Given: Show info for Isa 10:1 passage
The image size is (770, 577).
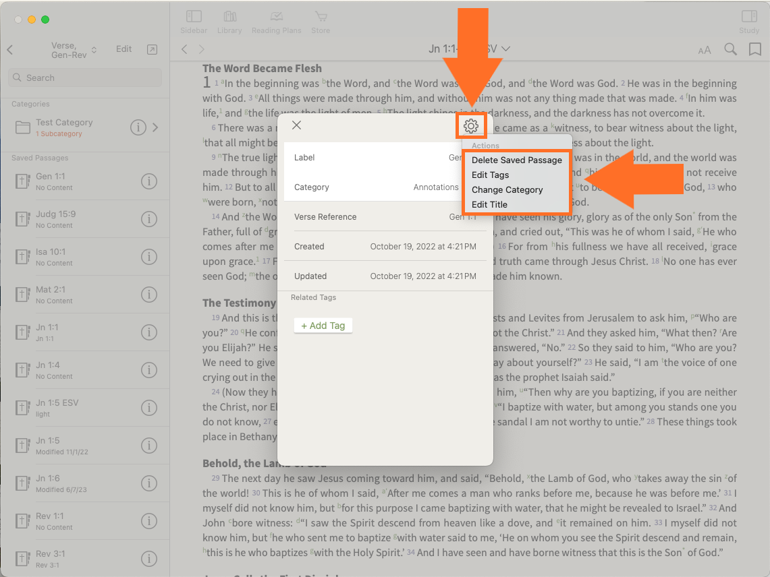Looking at the screenshot, I should (x=148, y=257).
